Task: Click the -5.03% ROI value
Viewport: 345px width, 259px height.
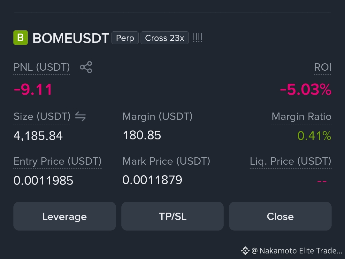Action: (306, 90)
